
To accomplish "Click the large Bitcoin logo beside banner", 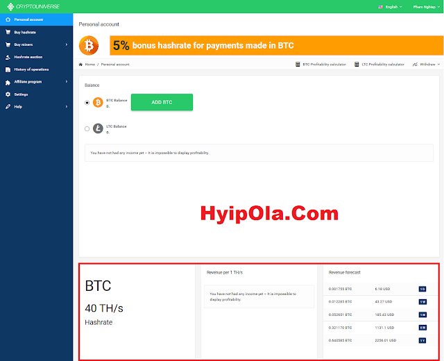I will (x=89, y=45).
